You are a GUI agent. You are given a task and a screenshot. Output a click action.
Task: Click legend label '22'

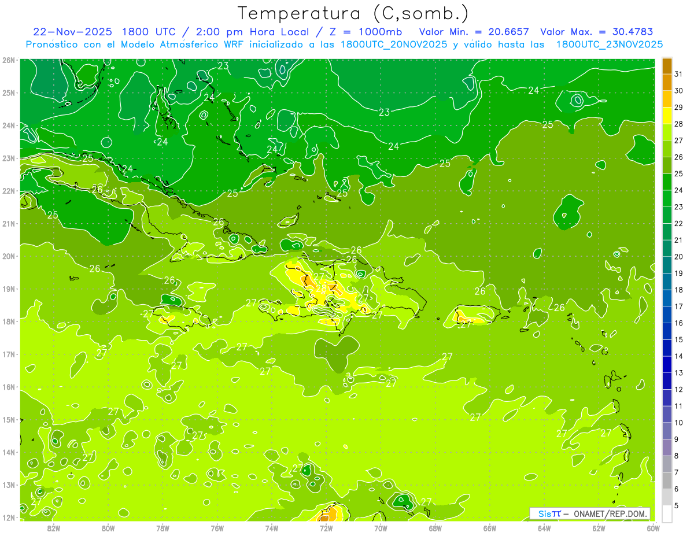tap(679, 223)
